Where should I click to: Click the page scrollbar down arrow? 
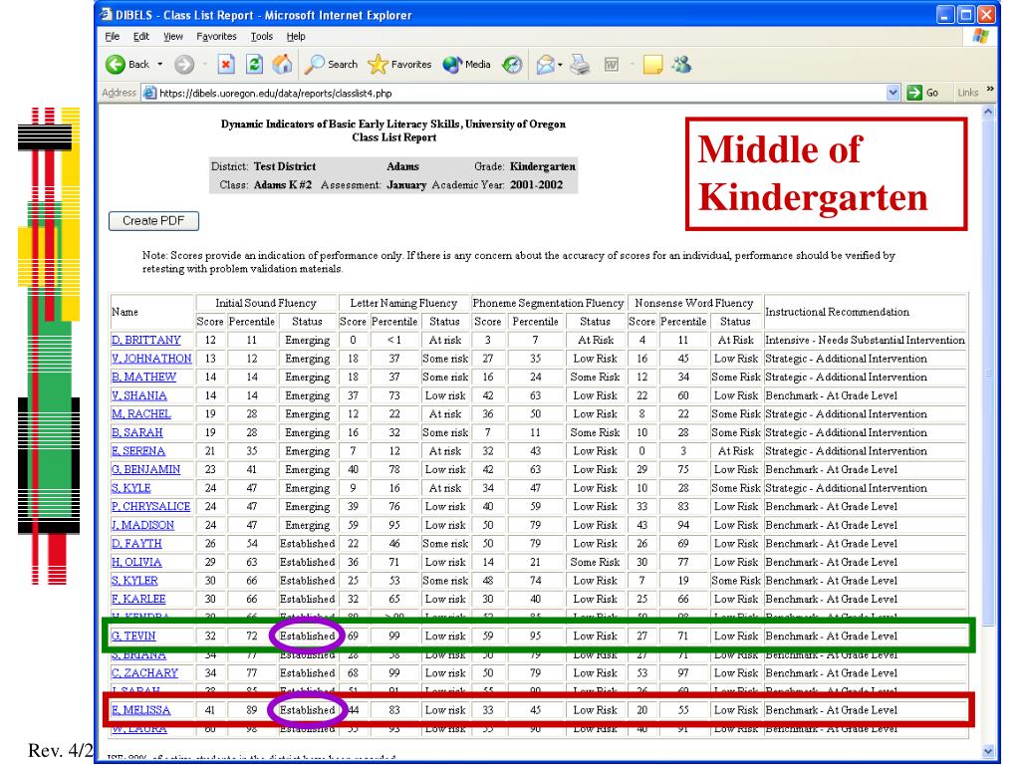(x=988, y=751)
